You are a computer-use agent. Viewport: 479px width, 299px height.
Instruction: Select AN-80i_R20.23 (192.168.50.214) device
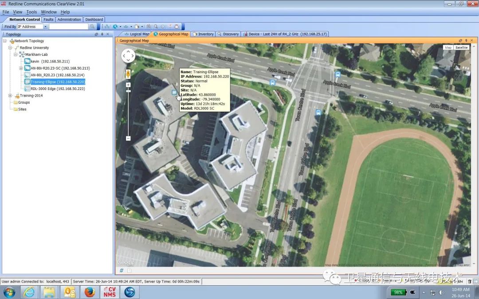(57, 75)
